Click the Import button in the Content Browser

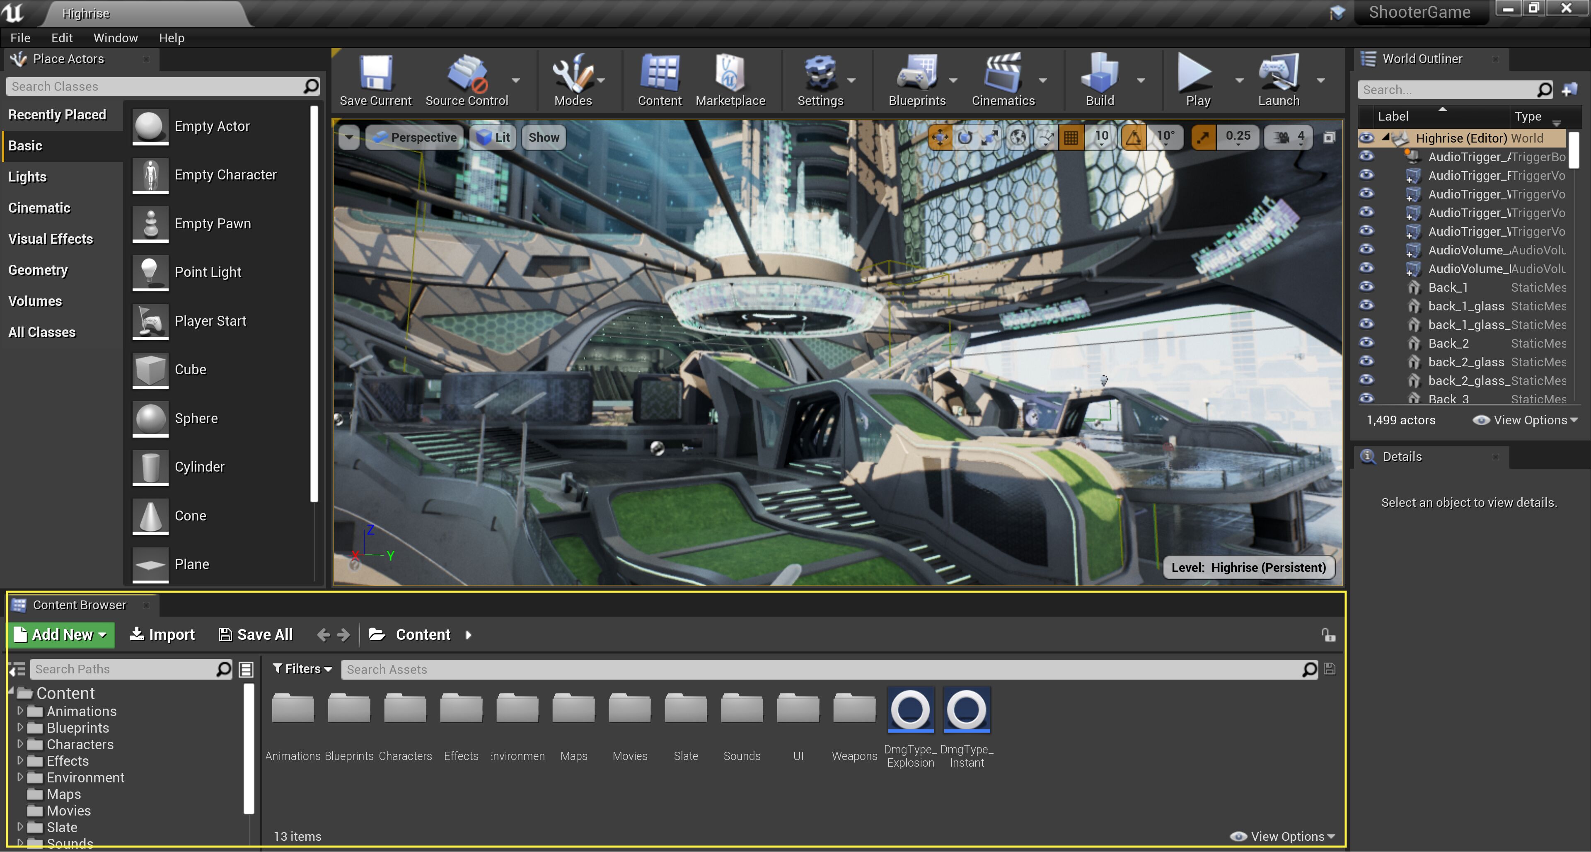click(x=162, y=634)
